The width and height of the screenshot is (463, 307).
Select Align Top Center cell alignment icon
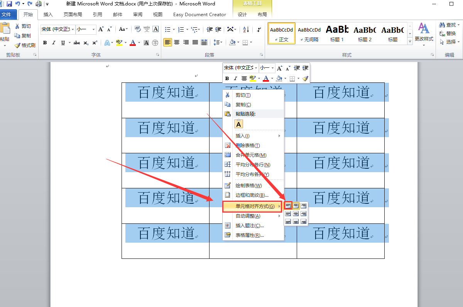296,206
